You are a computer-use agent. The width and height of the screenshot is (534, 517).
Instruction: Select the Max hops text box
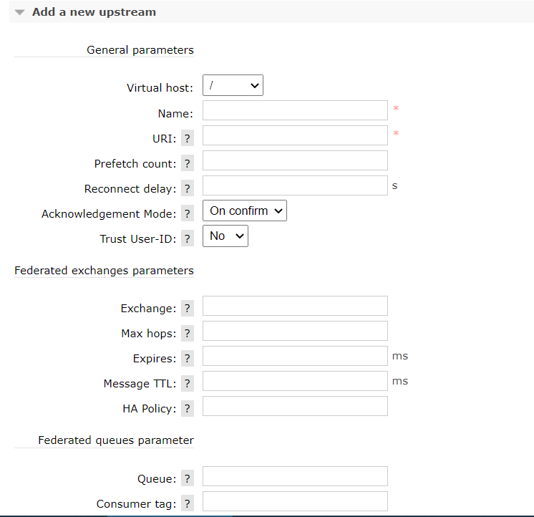295,331
